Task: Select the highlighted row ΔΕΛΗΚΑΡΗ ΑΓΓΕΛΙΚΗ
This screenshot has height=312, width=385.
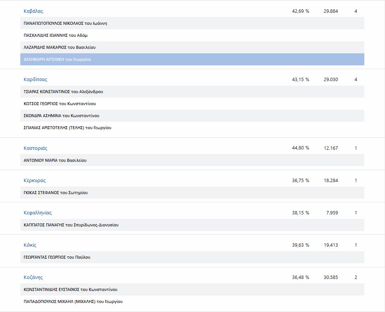Action: 58,59
